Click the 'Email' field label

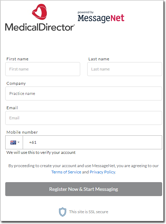coord(12,108)
